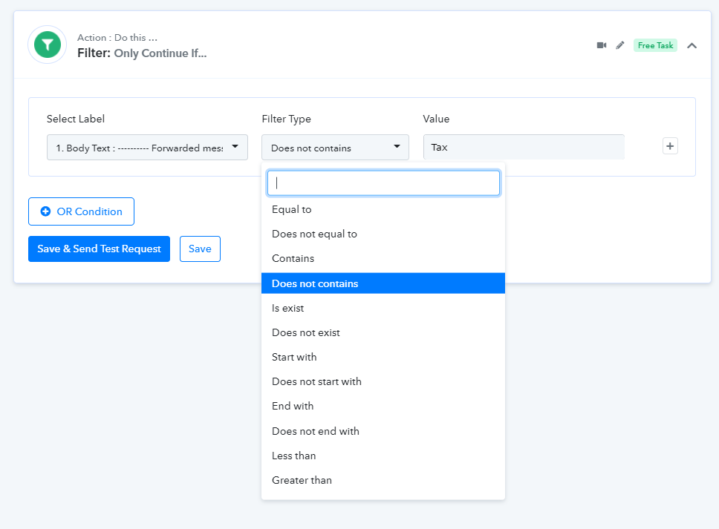Select Does not equal to option

(383, 234)
